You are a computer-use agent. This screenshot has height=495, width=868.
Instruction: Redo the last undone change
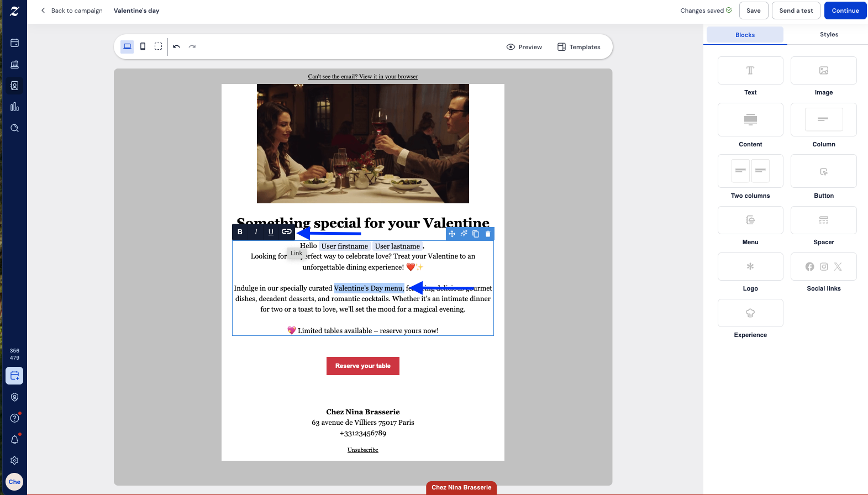point(192,47)
